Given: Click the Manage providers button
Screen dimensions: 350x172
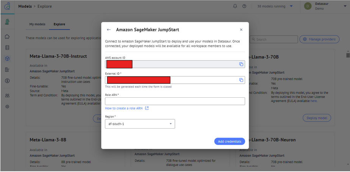Looking at the screenshot, I should 319,39.
